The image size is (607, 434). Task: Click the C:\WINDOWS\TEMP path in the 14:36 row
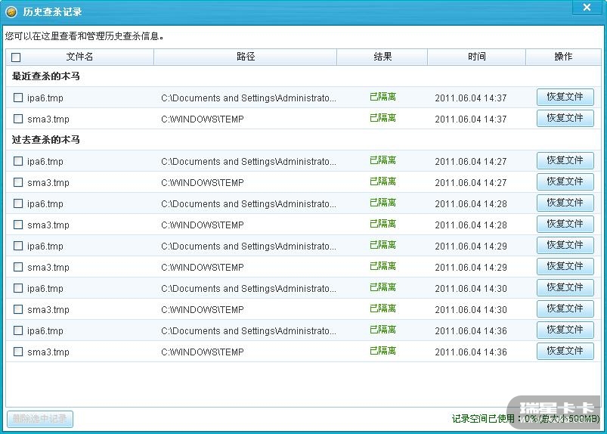point(203,352)
